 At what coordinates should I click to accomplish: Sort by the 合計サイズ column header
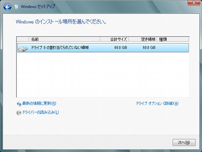coord(114,39)
